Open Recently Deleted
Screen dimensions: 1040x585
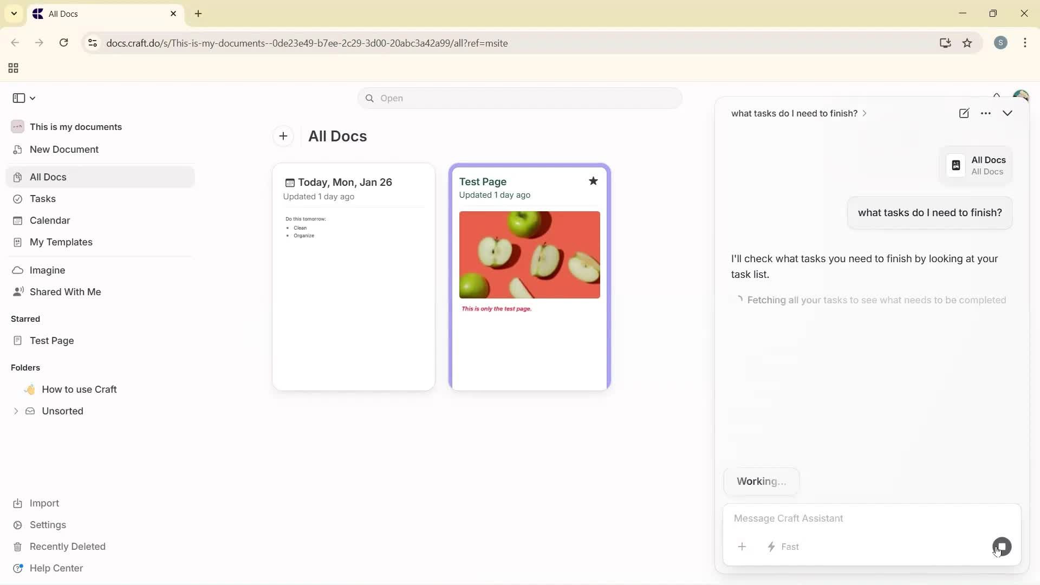(68, 547)
